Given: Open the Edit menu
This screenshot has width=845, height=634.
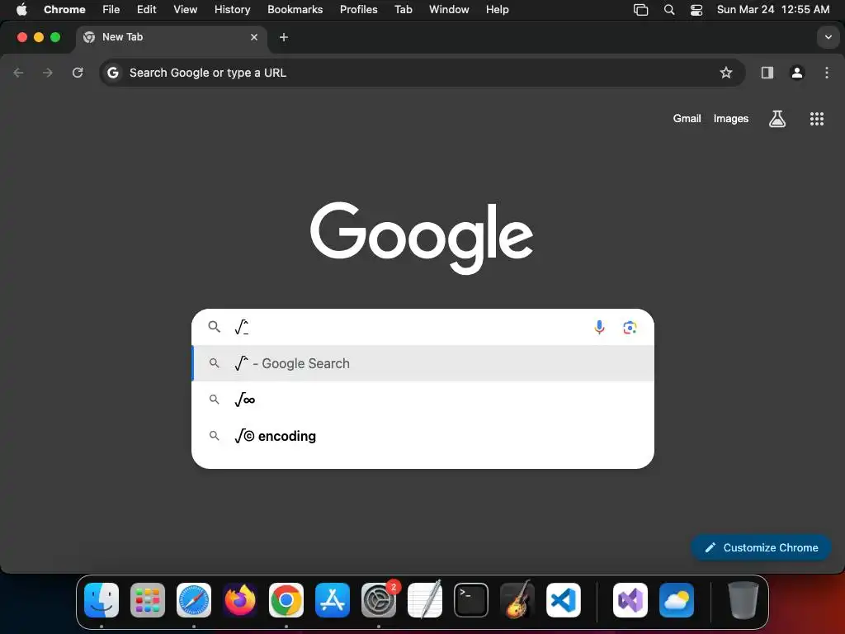Looking at the screenshot, I should pyautogui.click(x=146, y=9).
